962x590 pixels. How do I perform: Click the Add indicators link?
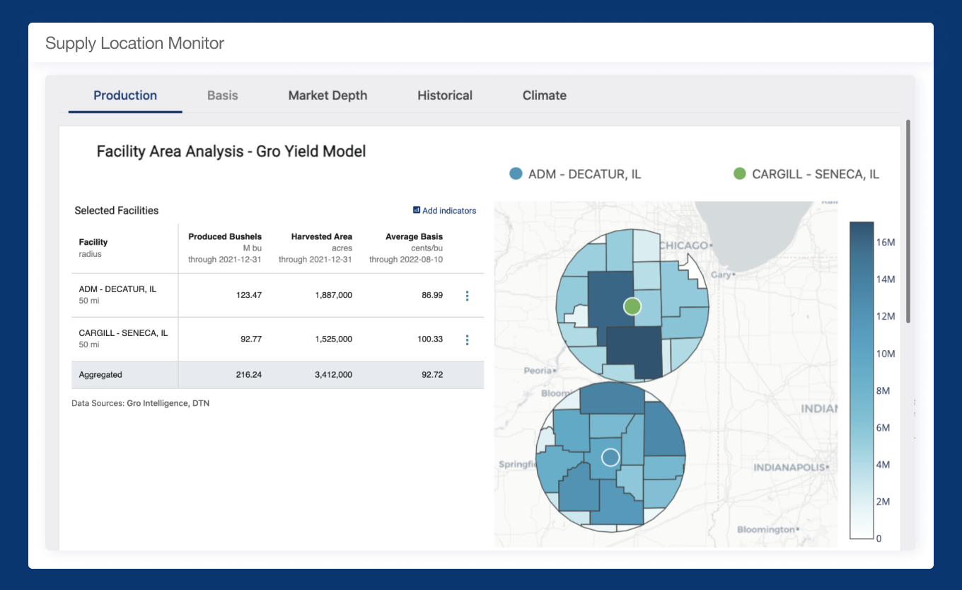[x=449, y=211]
